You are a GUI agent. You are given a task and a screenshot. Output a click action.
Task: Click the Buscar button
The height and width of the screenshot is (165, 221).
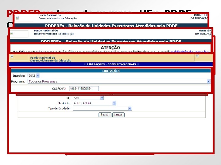[x=105, y=115]
